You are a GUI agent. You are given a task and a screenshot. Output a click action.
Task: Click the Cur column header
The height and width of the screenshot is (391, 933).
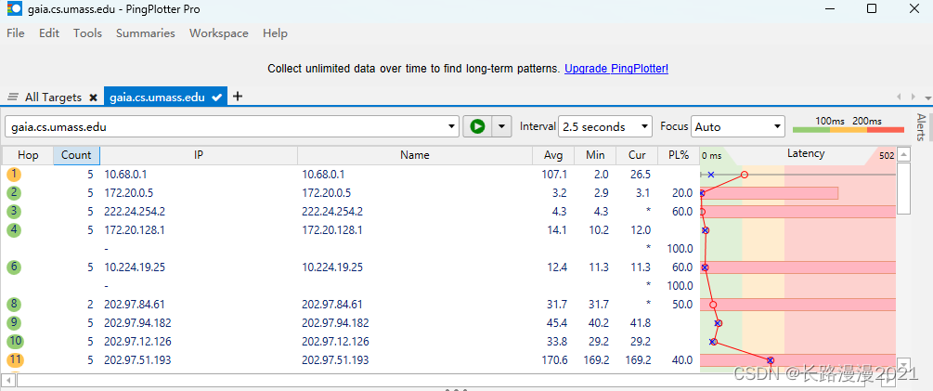(x=637, y=155)
